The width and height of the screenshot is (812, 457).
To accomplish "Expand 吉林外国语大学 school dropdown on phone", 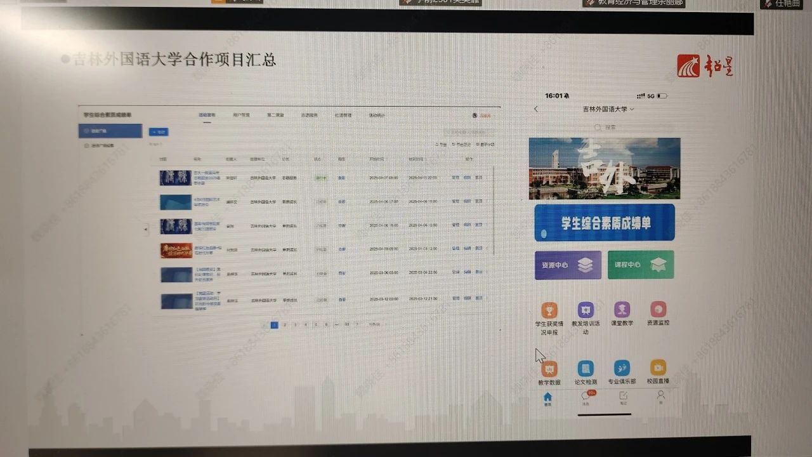I will [x=608, y=109].
